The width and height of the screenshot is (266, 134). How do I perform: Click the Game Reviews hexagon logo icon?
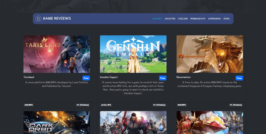[x=38, y=19]
